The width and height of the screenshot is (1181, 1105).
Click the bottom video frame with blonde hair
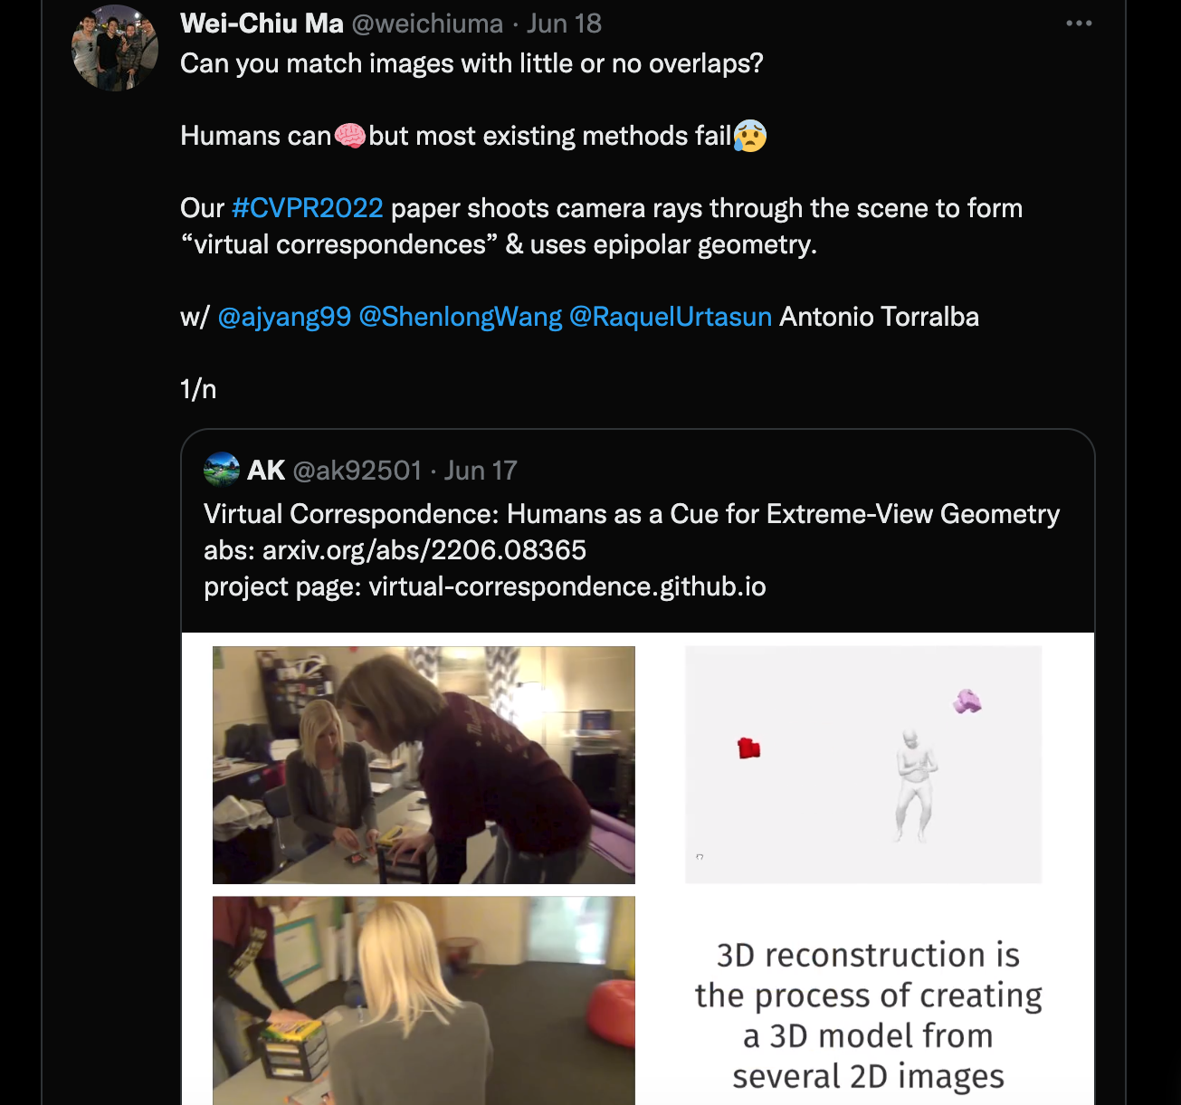coord(424,1000)
